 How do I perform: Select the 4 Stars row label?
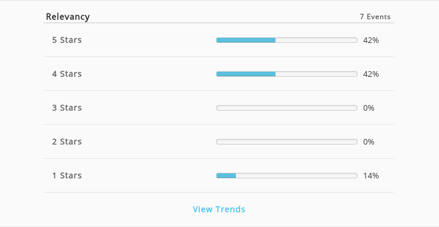67,74
